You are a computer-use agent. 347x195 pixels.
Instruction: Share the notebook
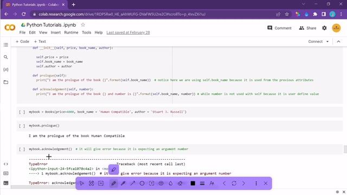click(x=307, y=28)
